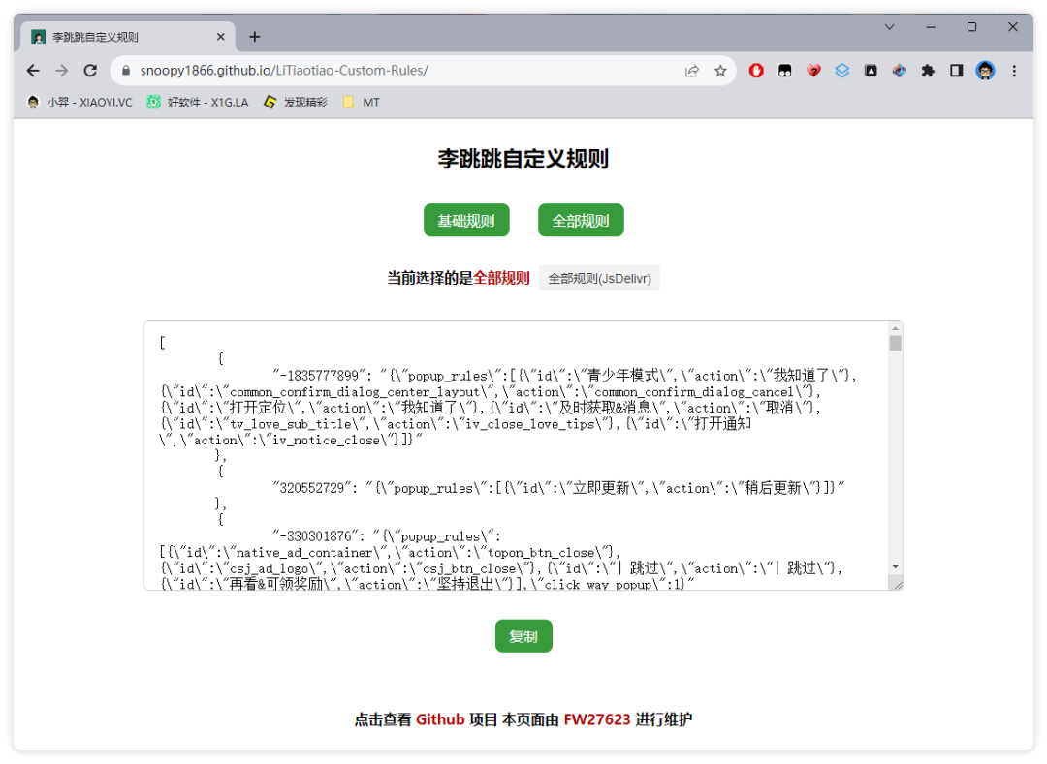The image size is (1047, 764).
Task: Open the black-and-white face extension icon
Action: tap(784, 71)
